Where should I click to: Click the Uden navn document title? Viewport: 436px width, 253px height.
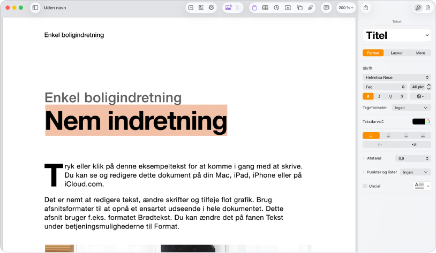pyautogui.click(x=55, y=8)
